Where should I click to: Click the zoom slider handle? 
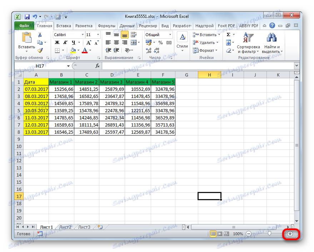point(269,234)
